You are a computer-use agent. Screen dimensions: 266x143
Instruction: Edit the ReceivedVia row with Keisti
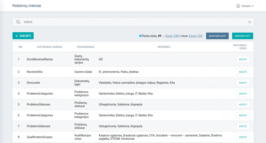(x=243, y=72)
